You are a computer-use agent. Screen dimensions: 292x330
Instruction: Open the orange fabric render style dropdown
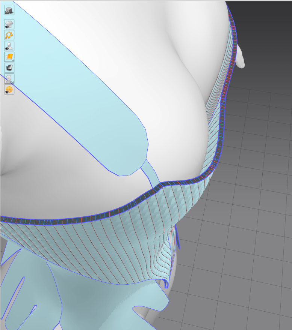9,57
